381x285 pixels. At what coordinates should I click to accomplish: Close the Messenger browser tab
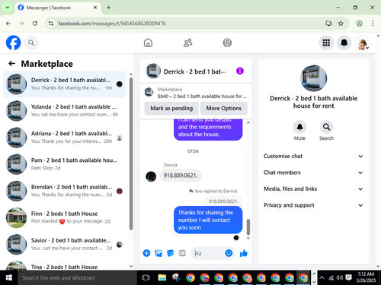95,8
